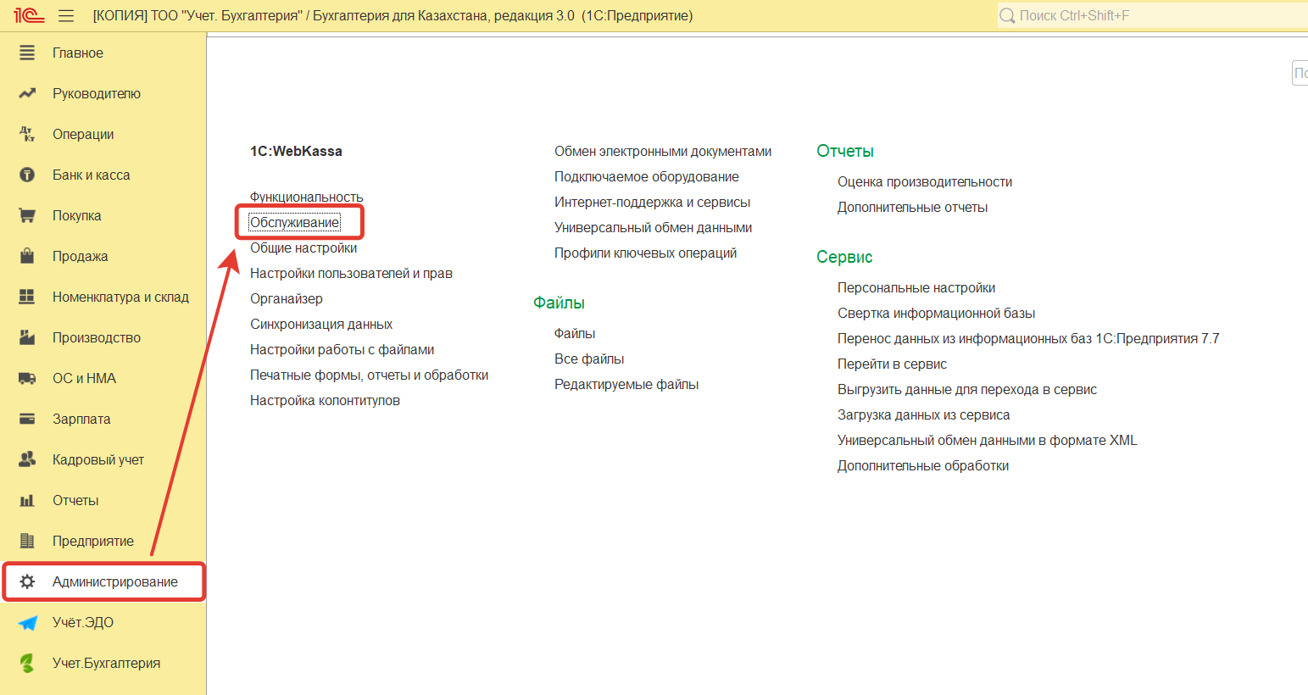Open Подключаемое оборудование settings

coord(646,176)
